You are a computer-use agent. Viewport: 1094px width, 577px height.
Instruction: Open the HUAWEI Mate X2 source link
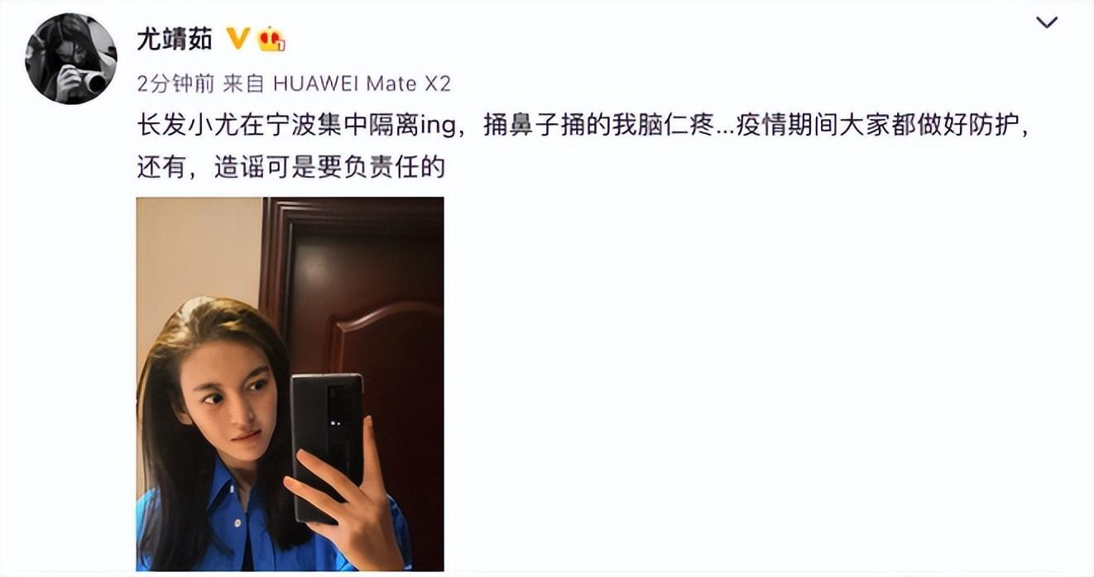pos(362,83)
